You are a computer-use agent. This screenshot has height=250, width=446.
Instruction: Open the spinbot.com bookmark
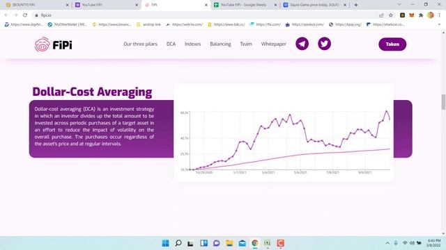coord(305,25)
